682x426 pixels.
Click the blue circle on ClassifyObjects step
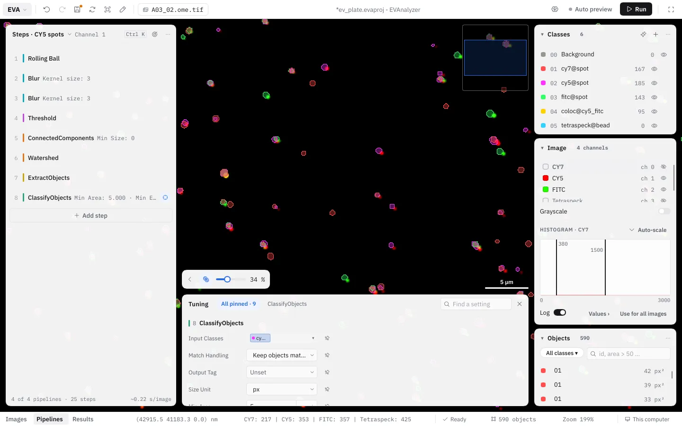(165, 197)
